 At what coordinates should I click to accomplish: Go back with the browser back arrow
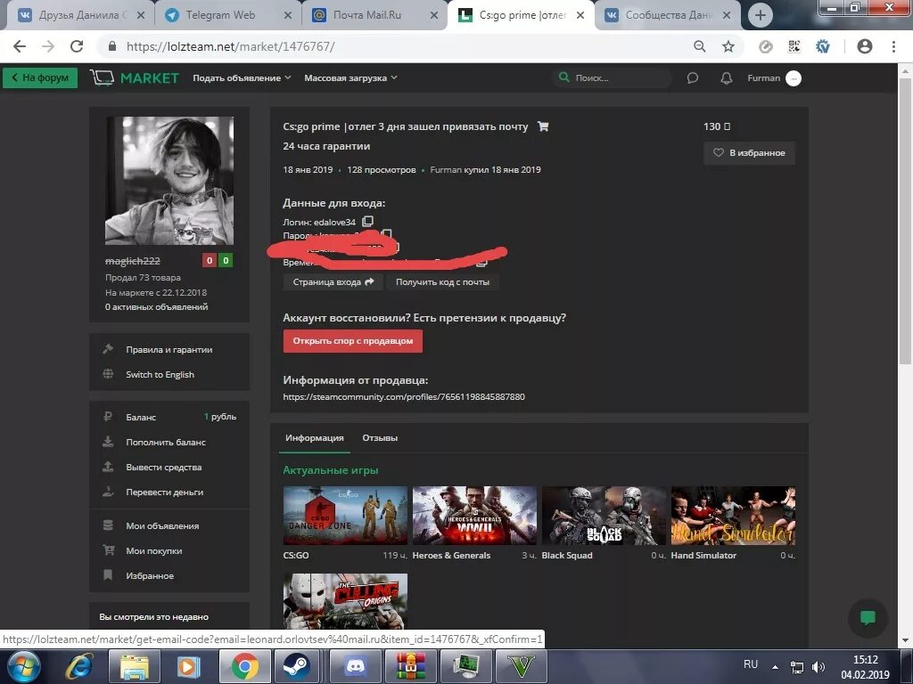20,46
